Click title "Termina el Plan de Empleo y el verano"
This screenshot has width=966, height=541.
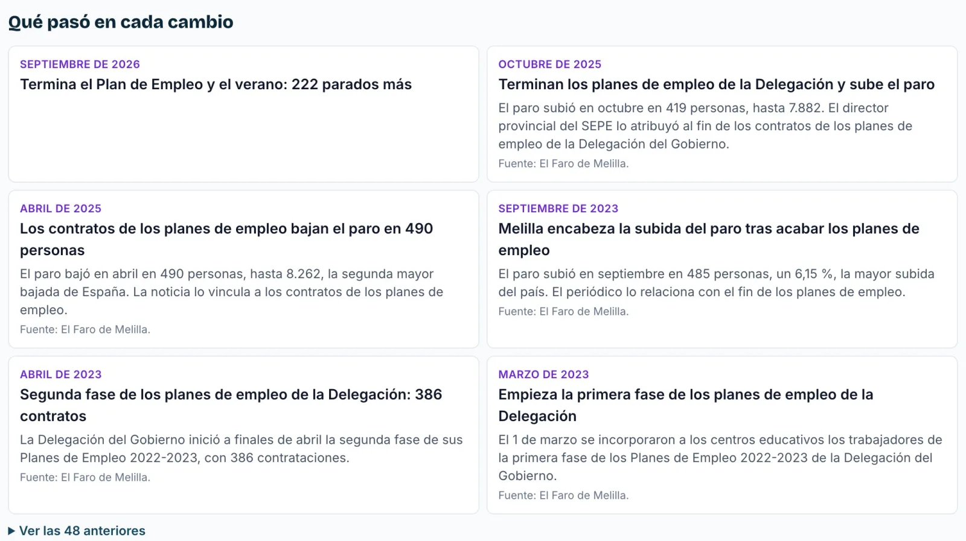216,84
